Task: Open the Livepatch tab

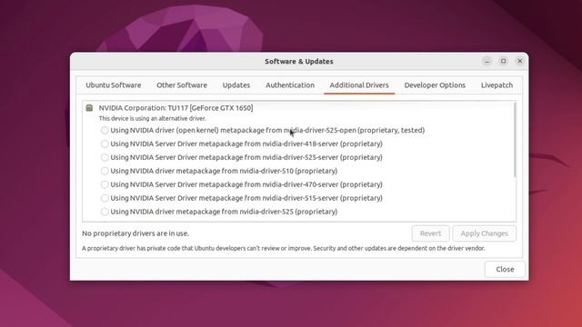Action: point(497,85)
